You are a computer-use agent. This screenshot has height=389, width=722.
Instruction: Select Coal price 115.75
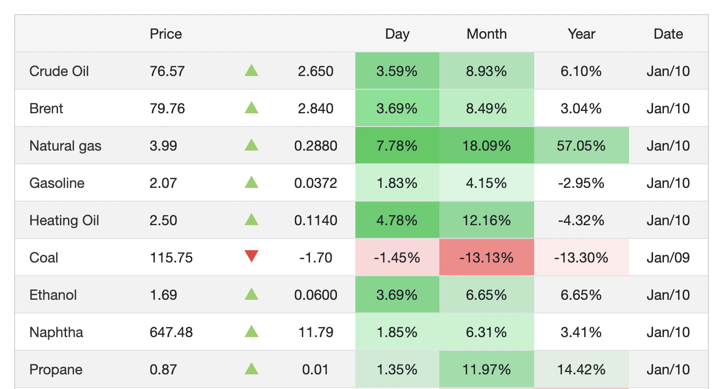(171, 258)
